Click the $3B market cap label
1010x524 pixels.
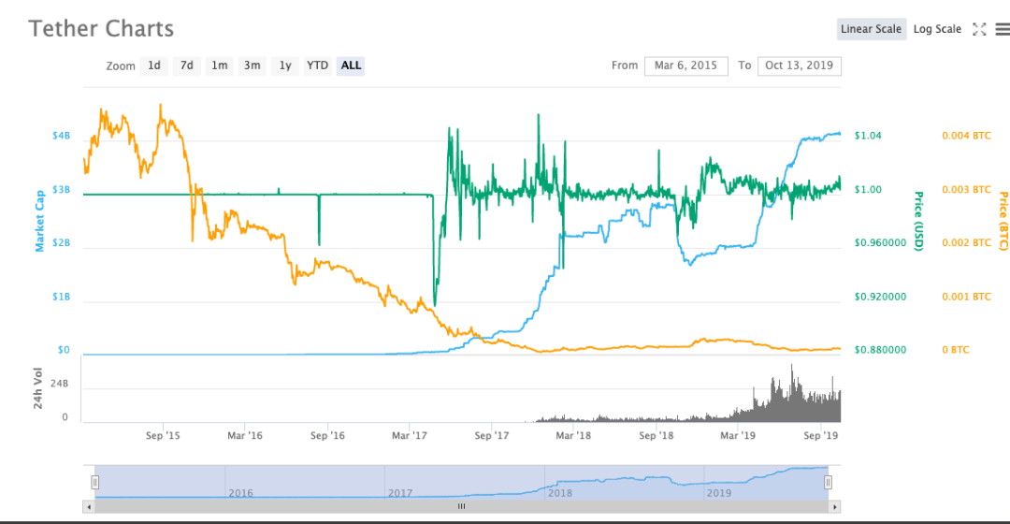61,190
